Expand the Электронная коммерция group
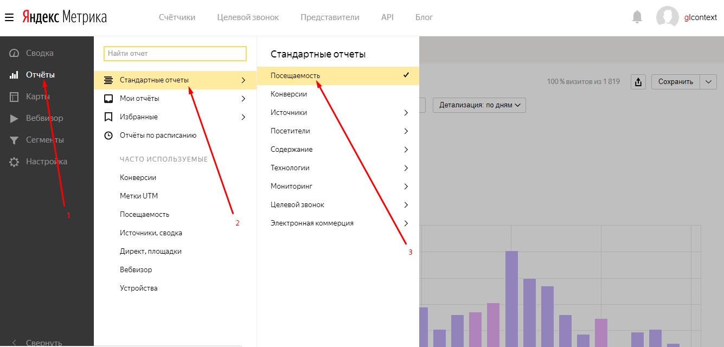This screenshot has width=724, height=347. [338, 223]
